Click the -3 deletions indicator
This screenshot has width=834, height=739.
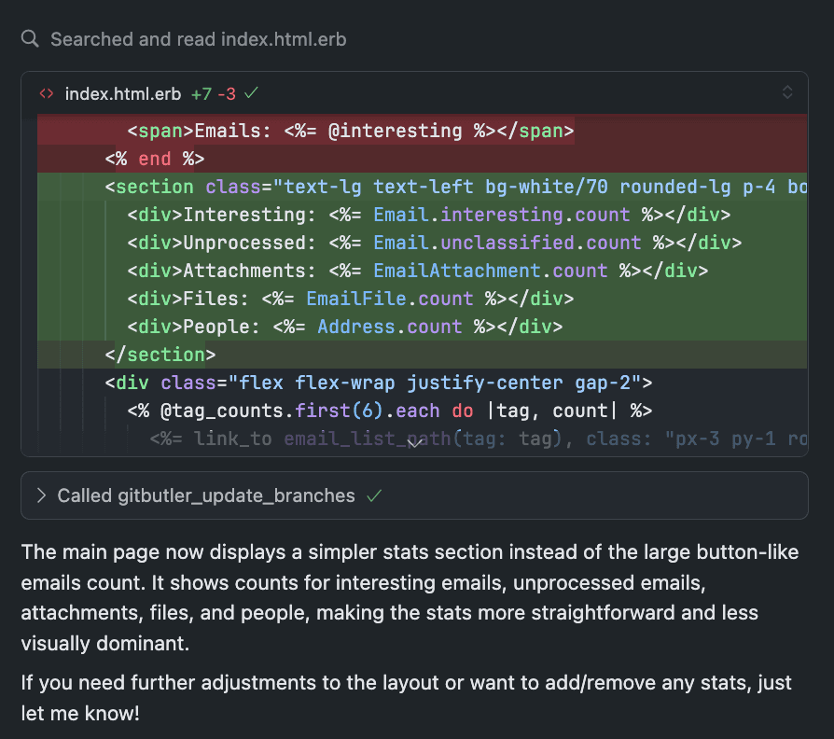(x=228, y=93)
